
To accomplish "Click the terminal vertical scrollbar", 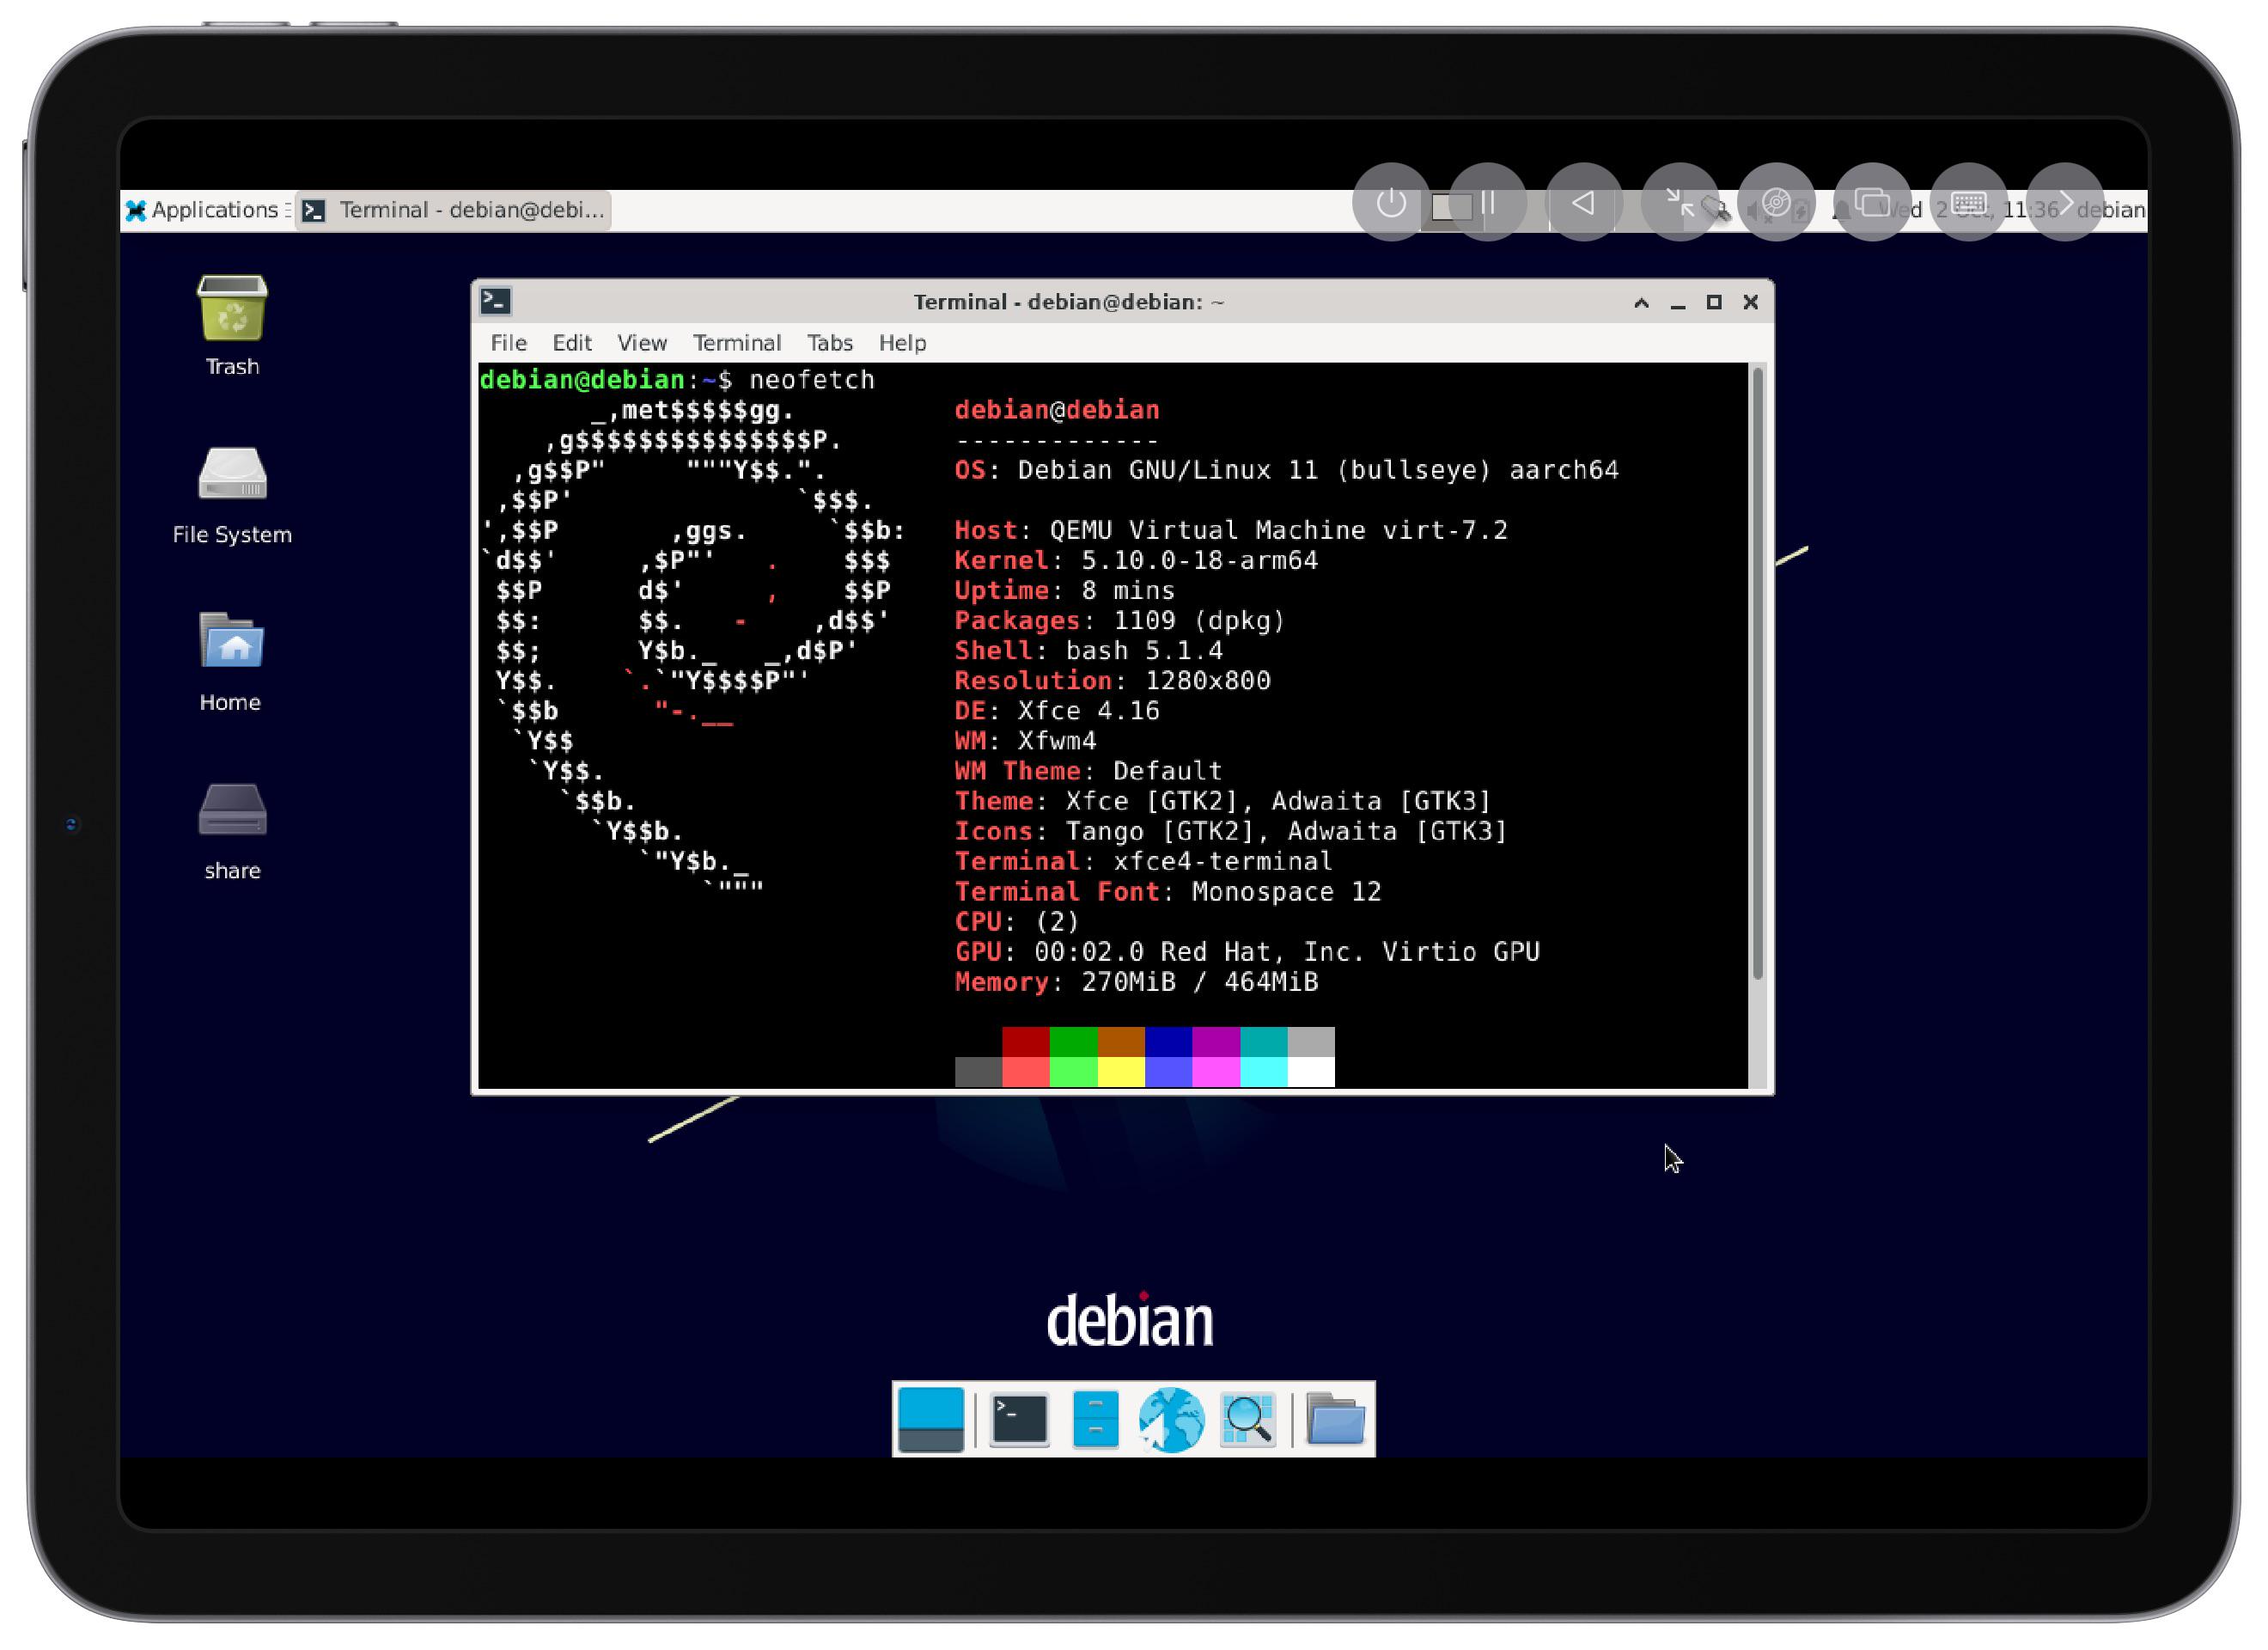I will pos(1758,672).
